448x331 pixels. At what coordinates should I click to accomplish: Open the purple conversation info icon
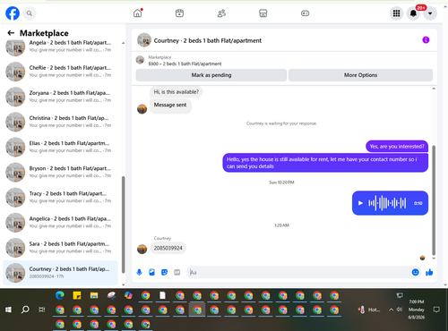pos(426,40)
